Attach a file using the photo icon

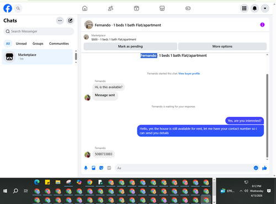[x=93, y=168]
